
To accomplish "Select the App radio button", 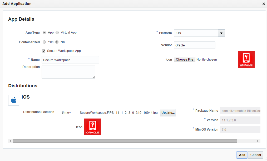I will (x=44, y=33).
